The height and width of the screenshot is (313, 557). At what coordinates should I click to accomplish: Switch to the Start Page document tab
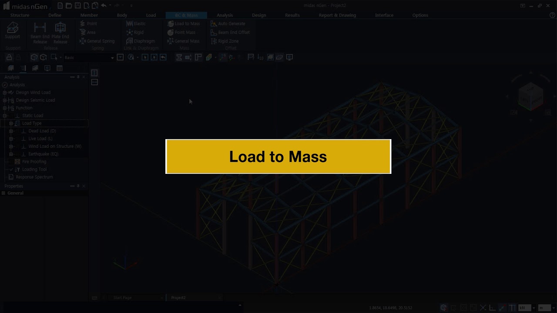tap(122, 298)
